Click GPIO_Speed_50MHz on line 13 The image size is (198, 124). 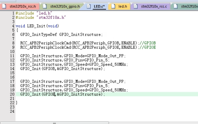tap(107, 65)
